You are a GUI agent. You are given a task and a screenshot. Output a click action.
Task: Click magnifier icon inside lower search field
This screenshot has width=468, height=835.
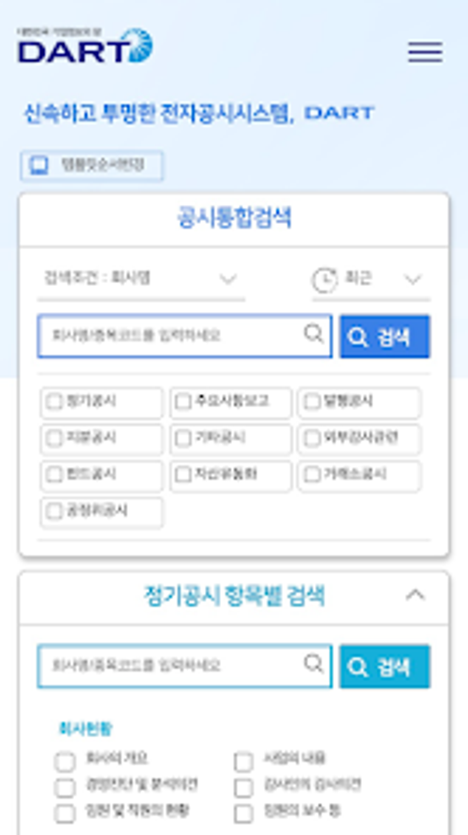coord(314,664)
